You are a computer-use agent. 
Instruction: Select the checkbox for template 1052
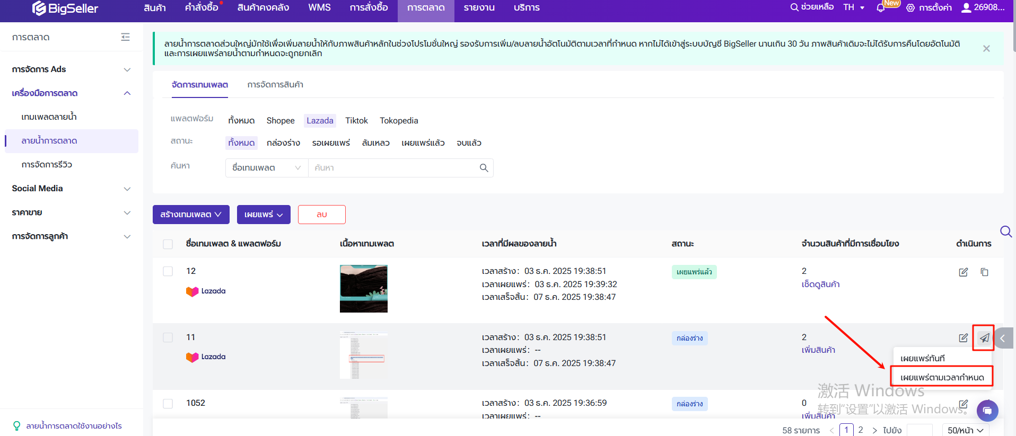(x=168, y=404)
